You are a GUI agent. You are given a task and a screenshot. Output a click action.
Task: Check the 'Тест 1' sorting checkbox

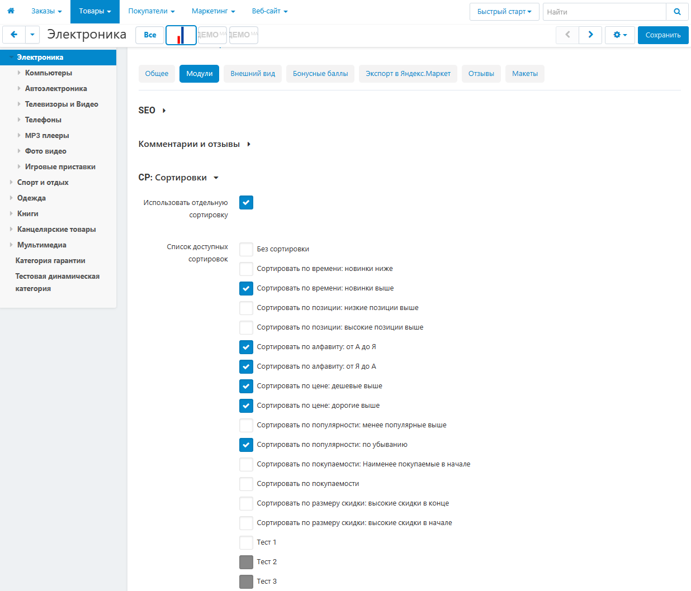point(246,542)
